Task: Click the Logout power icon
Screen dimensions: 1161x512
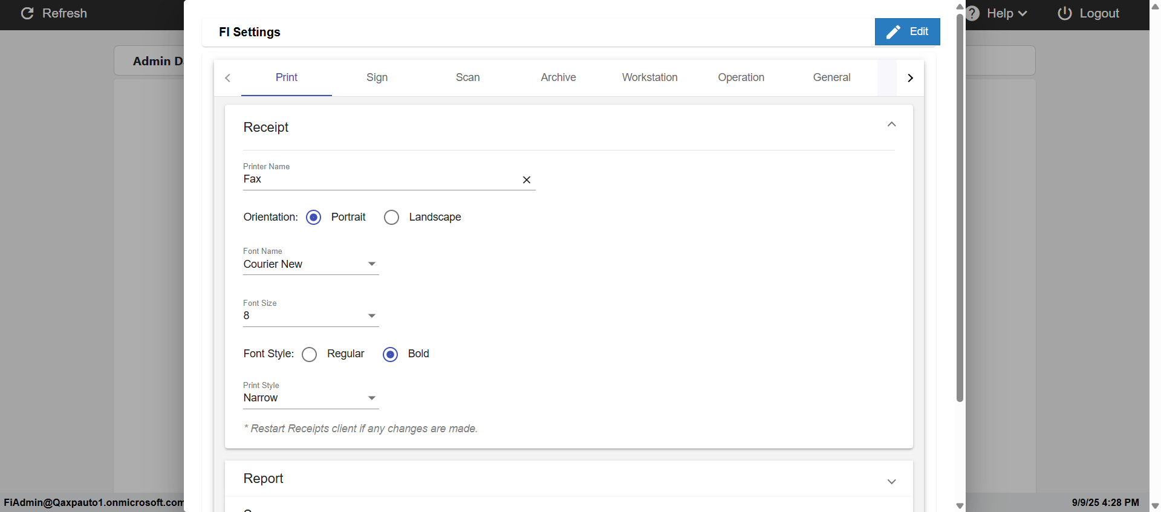Action: (x=1064, y=13)
